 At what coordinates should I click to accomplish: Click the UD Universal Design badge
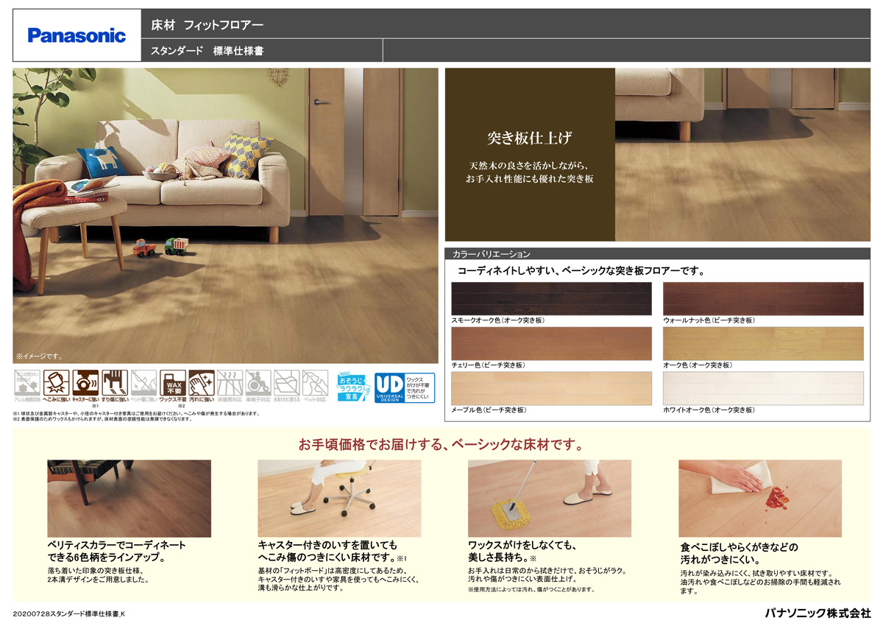pos(405,387)
